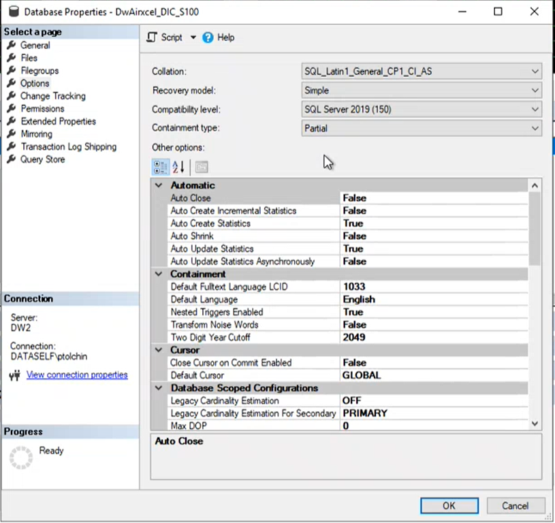Collapse the Automatic category
The image size is (555, 523).
[x=158, y=185]
